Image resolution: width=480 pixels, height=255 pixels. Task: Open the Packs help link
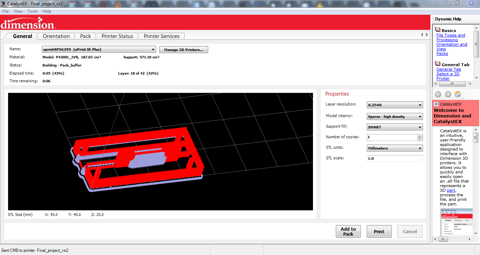[442, 53]
